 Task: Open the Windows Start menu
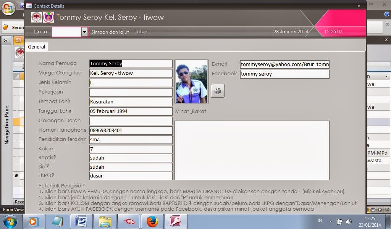(10, 221)
